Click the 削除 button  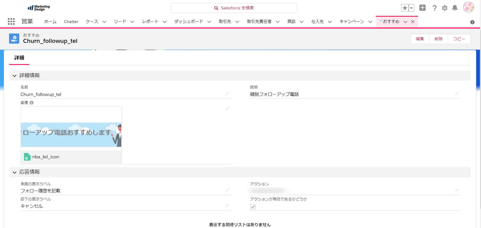click(438, 39)
